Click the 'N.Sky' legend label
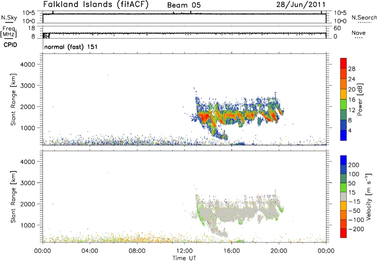Viewport: 377px width, 261px height. [x=9, y=17]
